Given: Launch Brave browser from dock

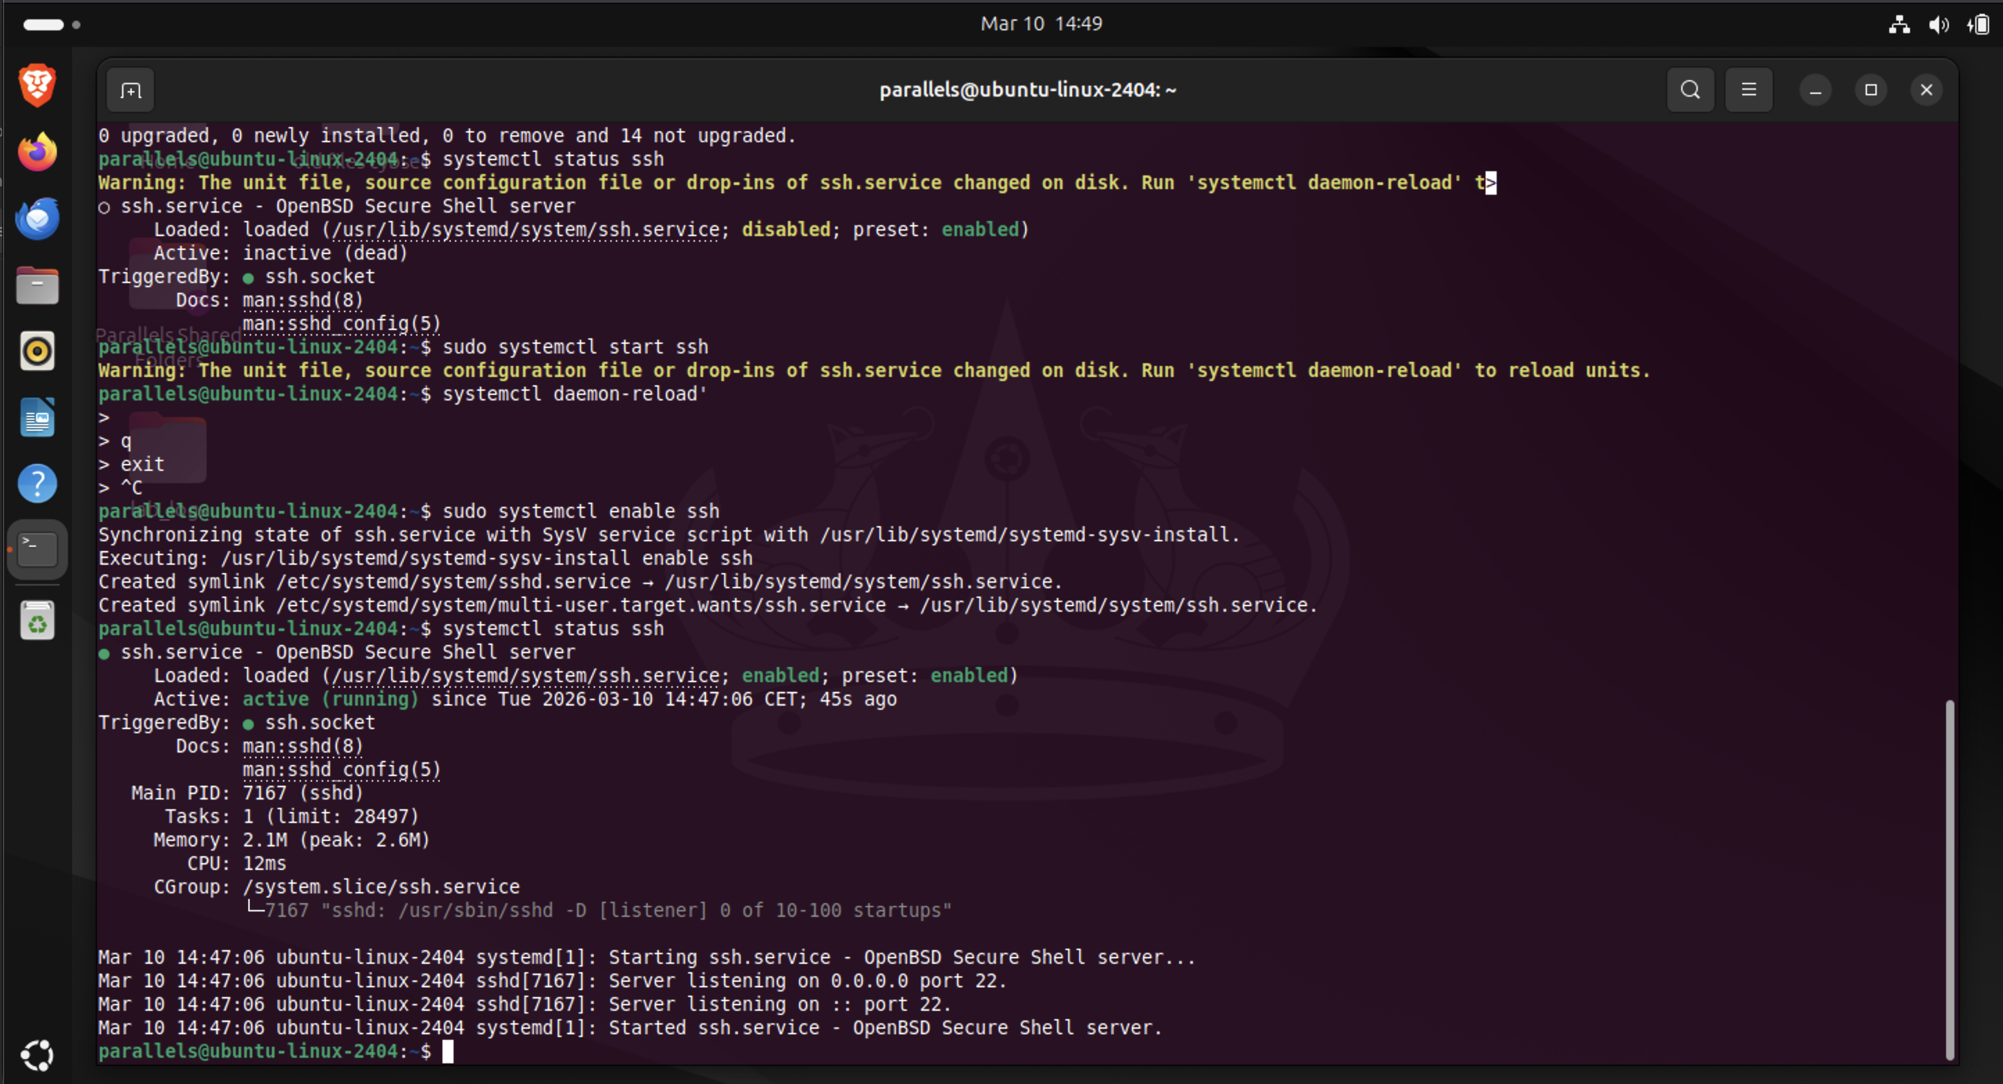Looking at the screenshot, I should pos(37,85).
